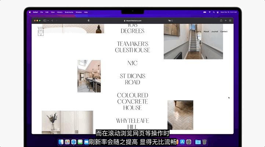
Task: Open the History menu
Action: (x=60, y=12)
